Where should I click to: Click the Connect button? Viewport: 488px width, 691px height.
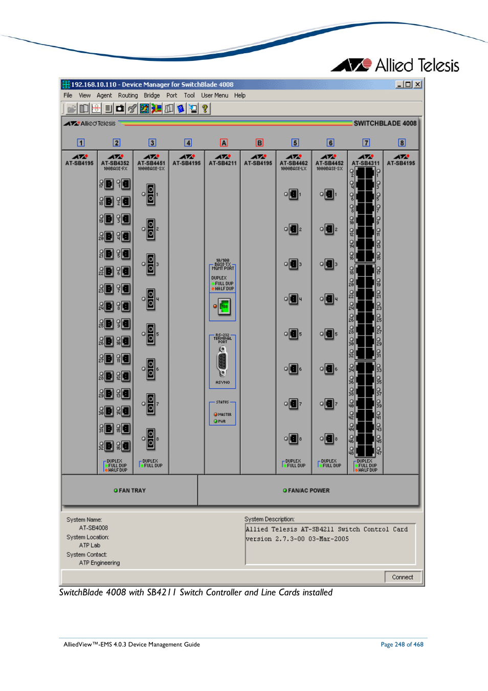tap(403, 577)
